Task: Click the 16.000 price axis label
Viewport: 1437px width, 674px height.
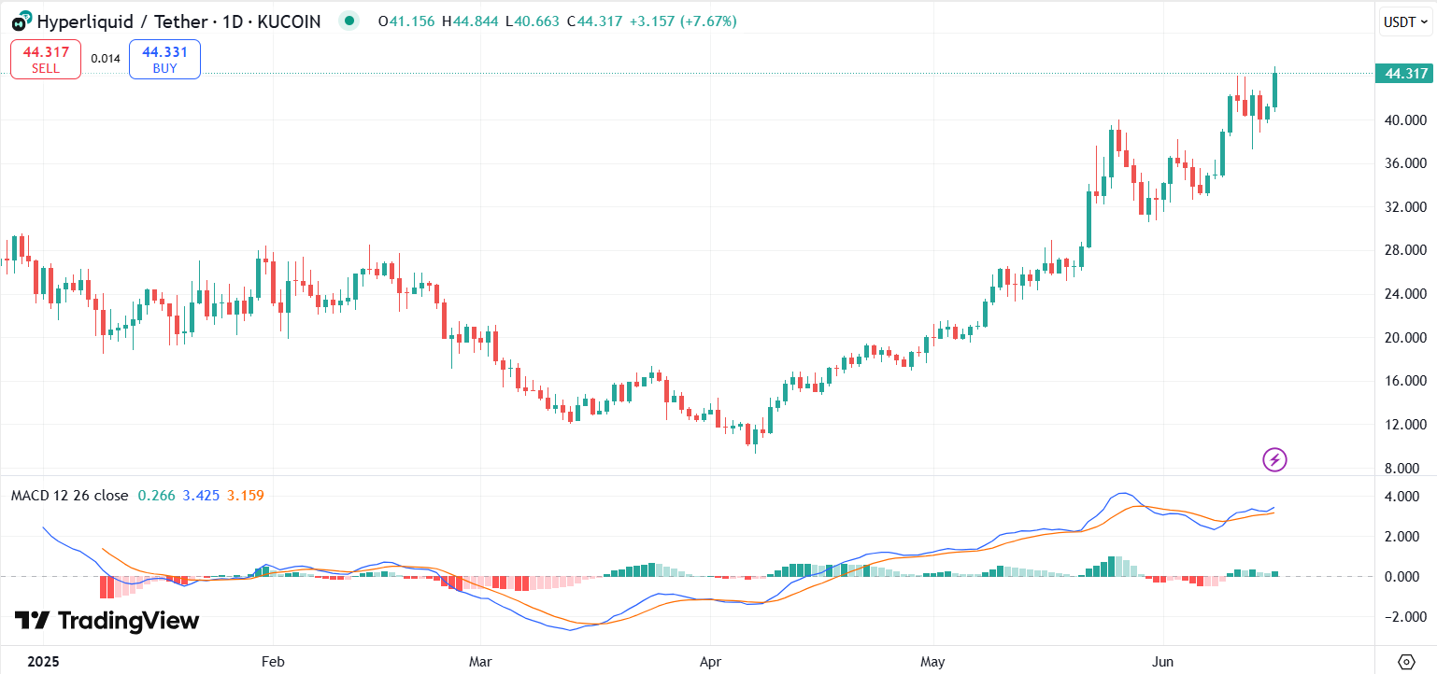Action: tap(1406, 381)
